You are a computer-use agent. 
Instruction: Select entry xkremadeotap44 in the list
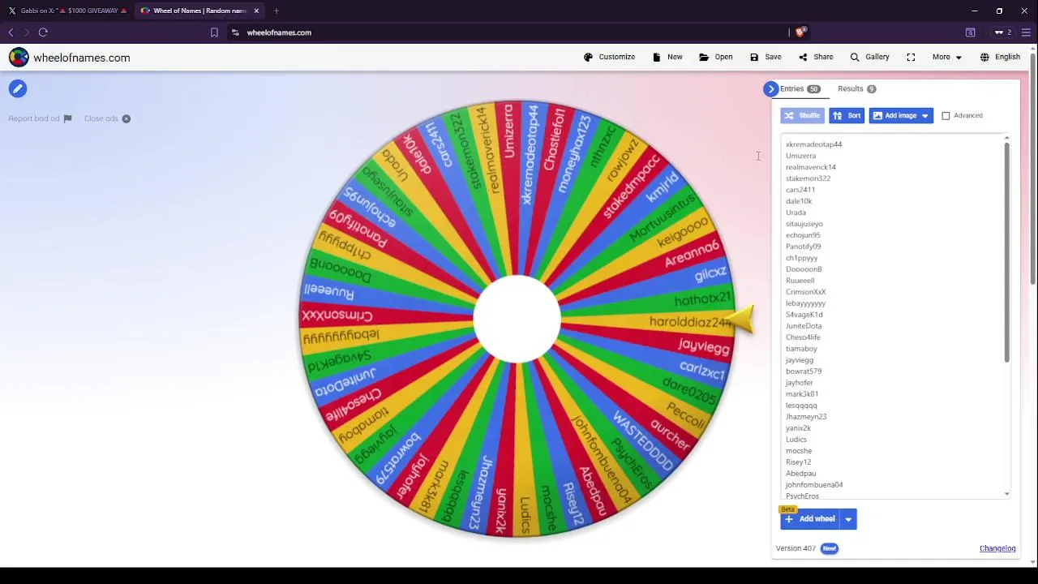pos(813,144)
